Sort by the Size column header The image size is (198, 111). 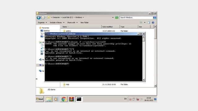[x=144, y=27]
